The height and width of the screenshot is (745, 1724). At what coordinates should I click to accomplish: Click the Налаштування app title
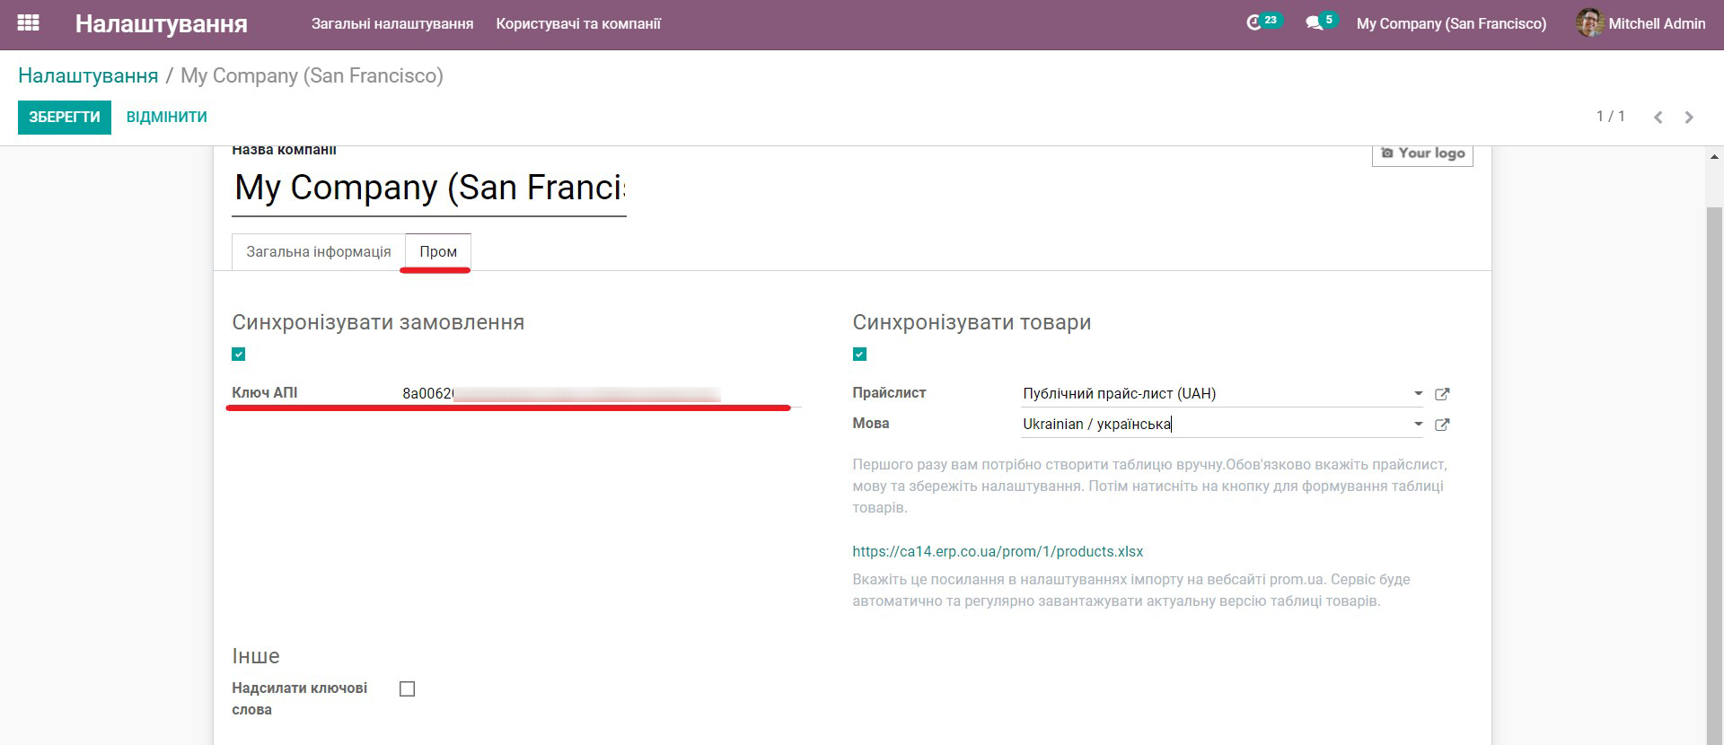coord(162,23)
